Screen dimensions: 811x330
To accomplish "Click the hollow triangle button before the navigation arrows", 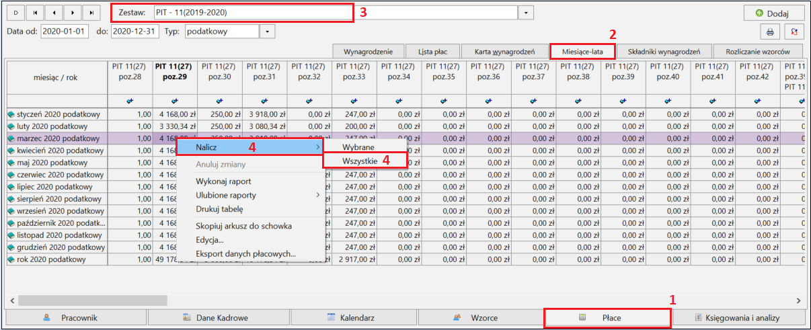I will [x=16, y=13].
